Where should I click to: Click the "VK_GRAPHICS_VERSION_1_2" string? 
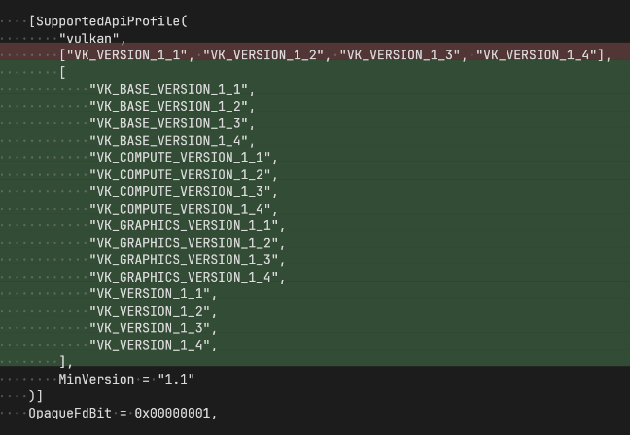click(187, 243)
